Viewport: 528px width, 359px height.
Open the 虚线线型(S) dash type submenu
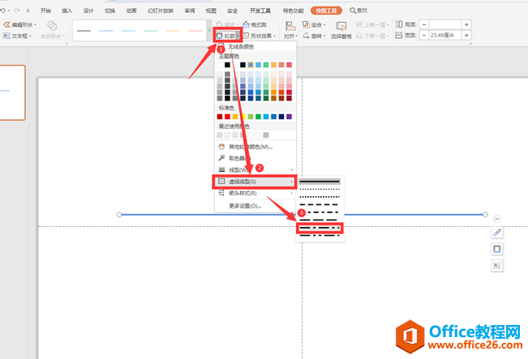(x=255, y=182)
